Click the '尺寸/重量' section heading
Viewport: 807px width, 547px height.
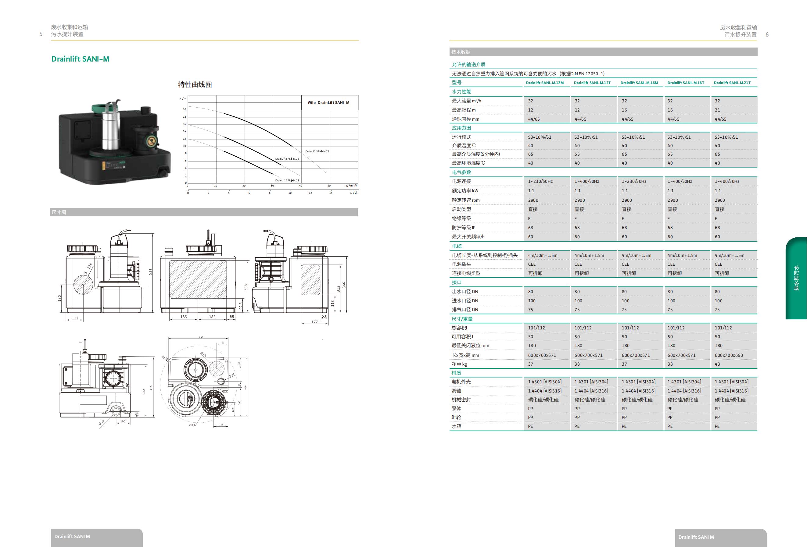(462, 319)
